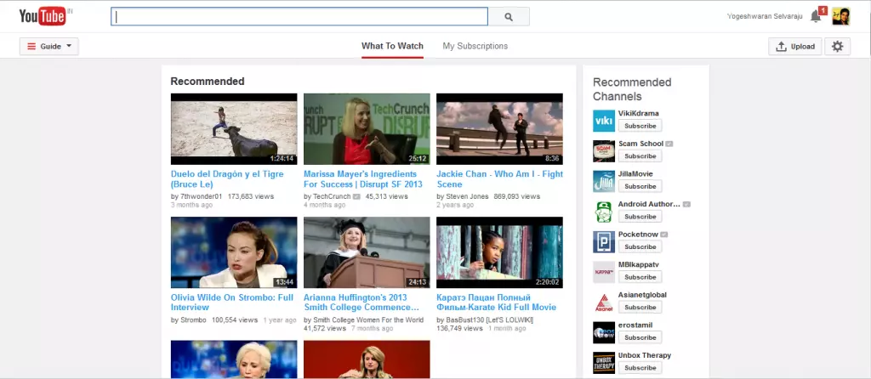Screen dimensions: 871x379
Task: Click Duelo del Dragón y el Tigre title
Action: (227, 179)
